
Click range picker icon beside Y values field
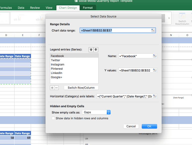point(155,70)
